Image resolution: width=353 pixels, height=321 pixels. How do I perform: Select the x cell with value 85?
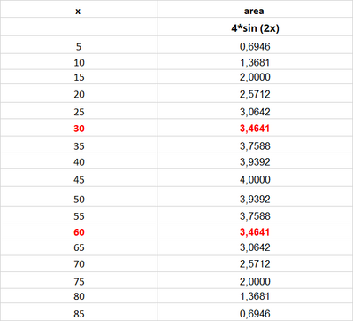(x=79, y=312)
